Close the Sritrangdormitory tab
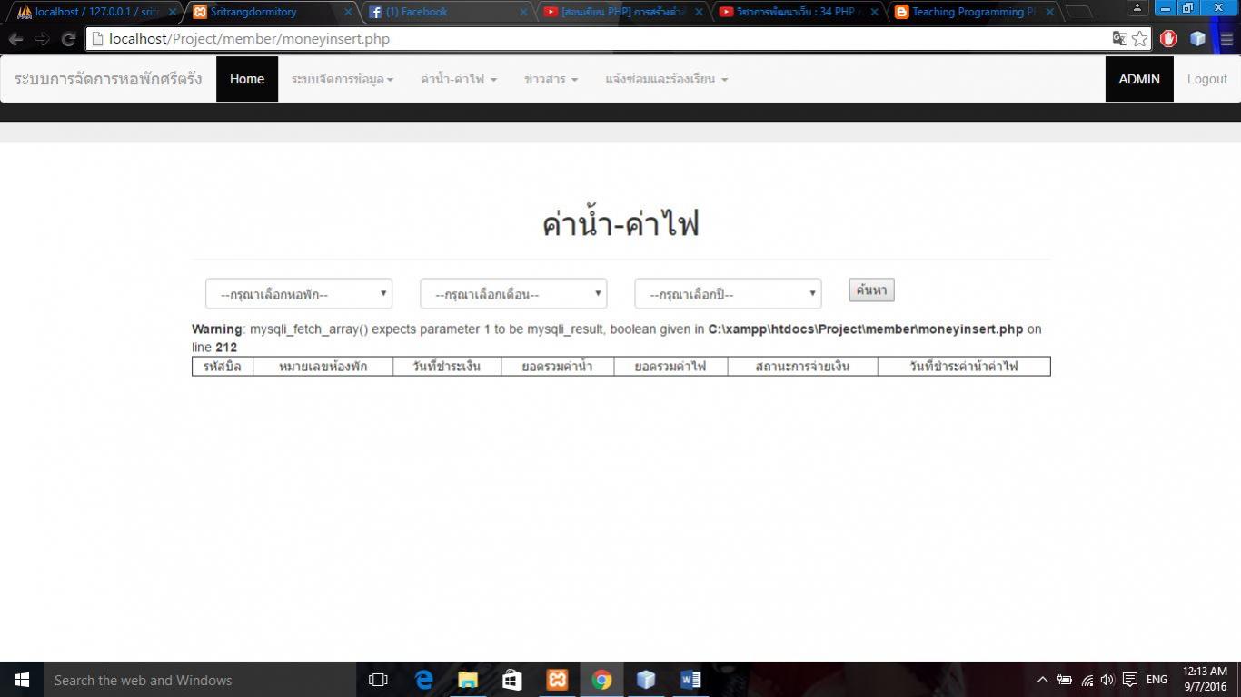 [347, 12]
